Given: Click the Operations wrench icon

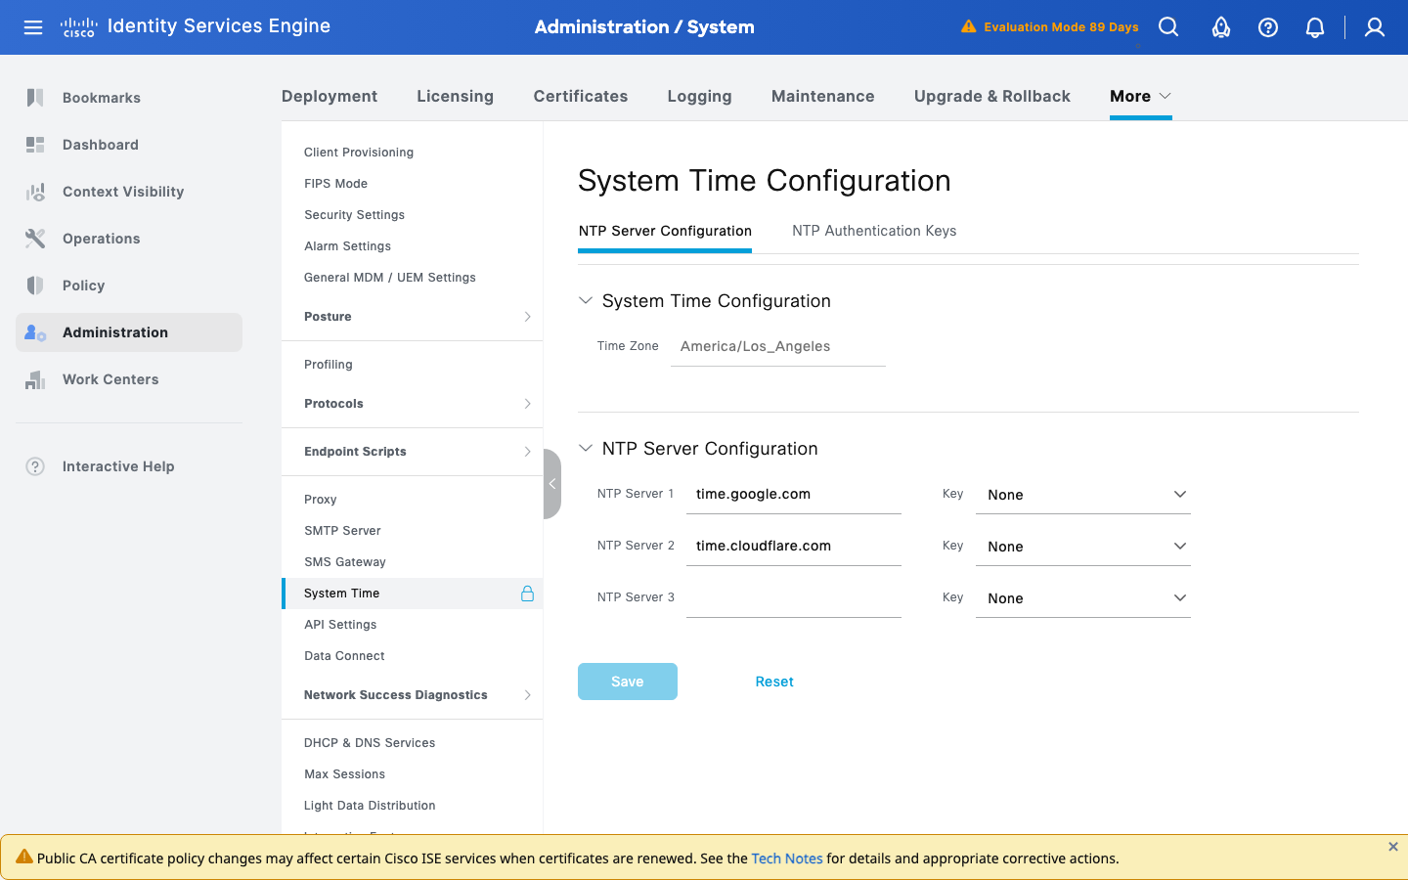Looking at the screenshot, I should 35,239.
